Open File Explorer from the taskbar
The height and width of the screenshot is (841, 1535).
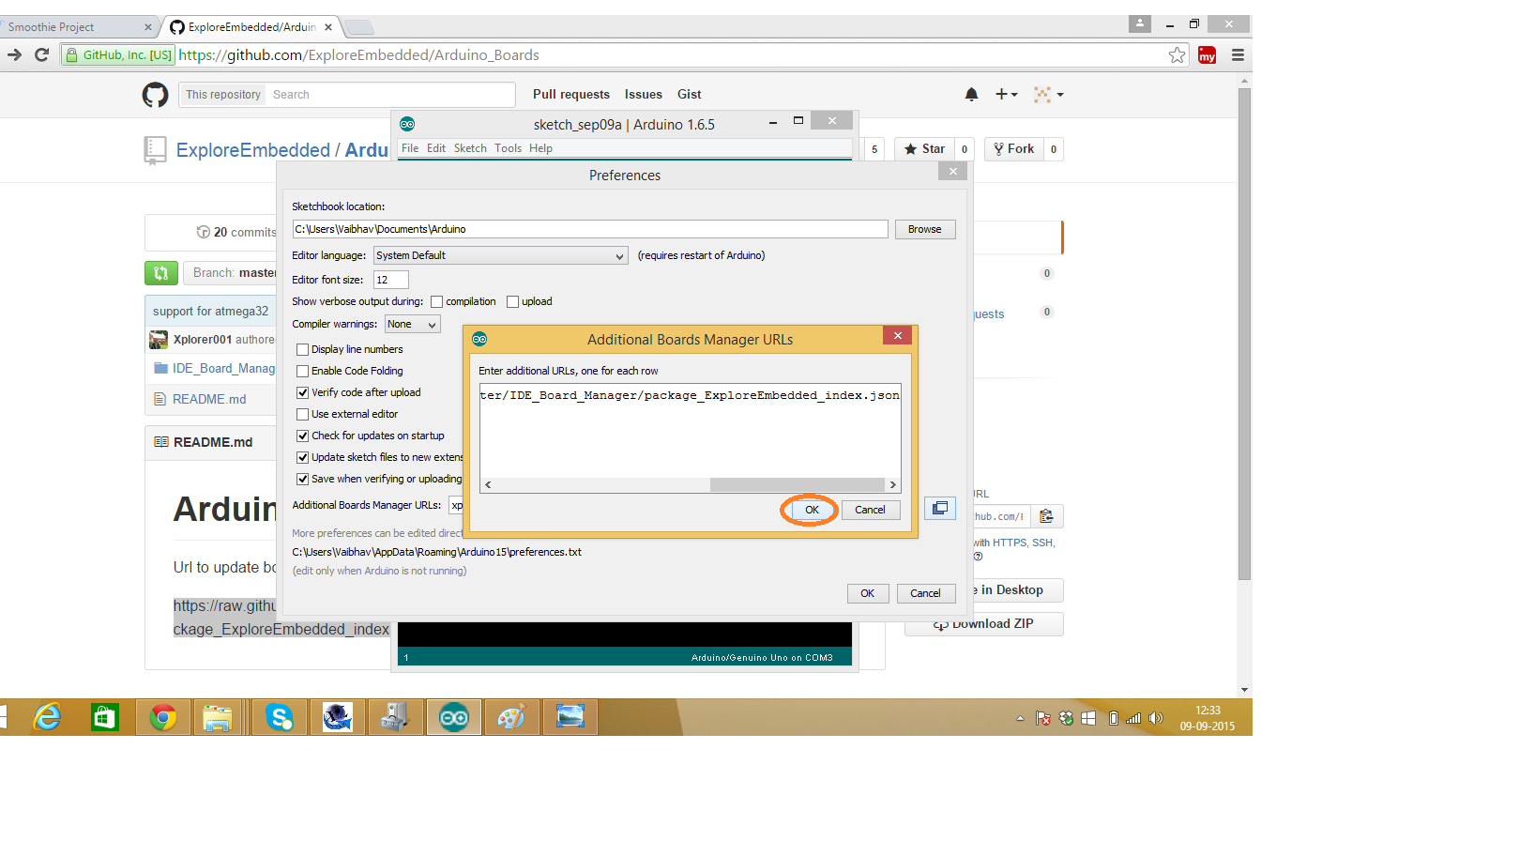pos(218,717)
